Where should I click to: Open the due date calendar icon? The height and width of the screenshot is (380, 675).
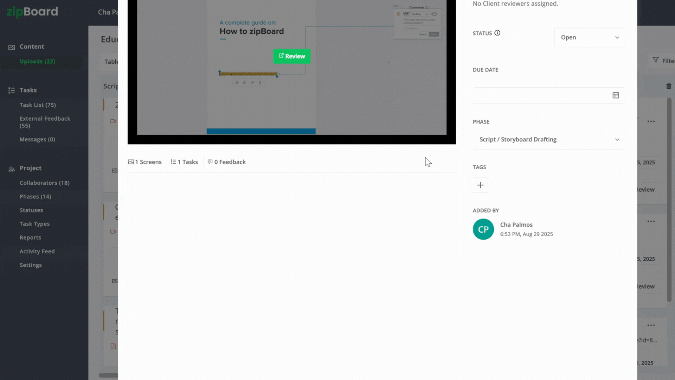pos(616,95)
